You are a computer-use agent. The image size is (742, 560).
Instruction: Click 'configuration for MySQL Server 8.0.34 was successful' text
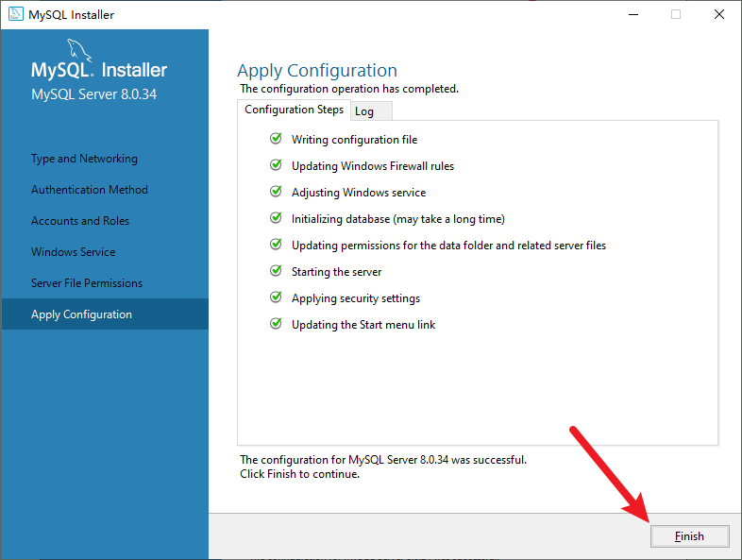(394, 460)
